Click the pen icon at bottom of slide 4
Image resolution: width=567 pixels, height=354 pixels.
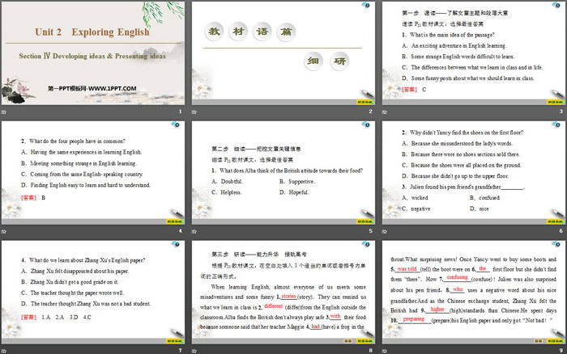177,213
